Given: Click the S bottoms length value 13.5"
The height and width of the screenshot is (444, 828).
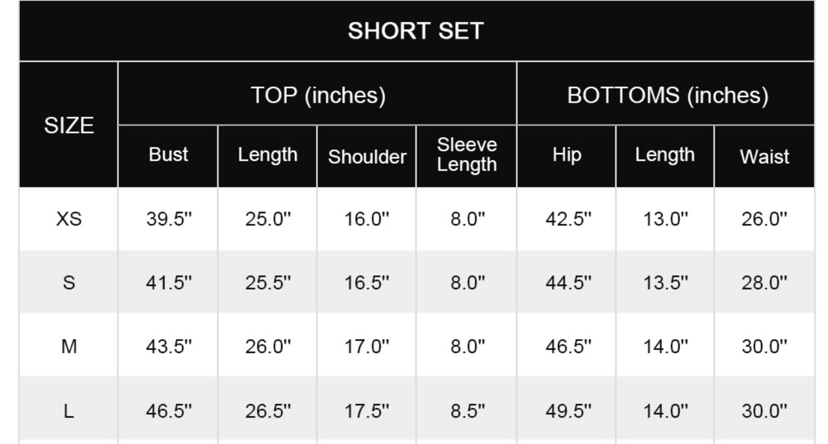Looking at the screenshot, I should pyautogui.click(x=665, y=283).
